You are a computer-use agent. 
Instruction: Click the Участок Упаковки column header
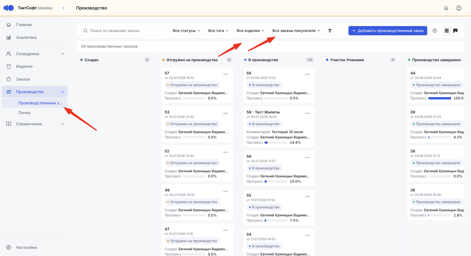361,60
